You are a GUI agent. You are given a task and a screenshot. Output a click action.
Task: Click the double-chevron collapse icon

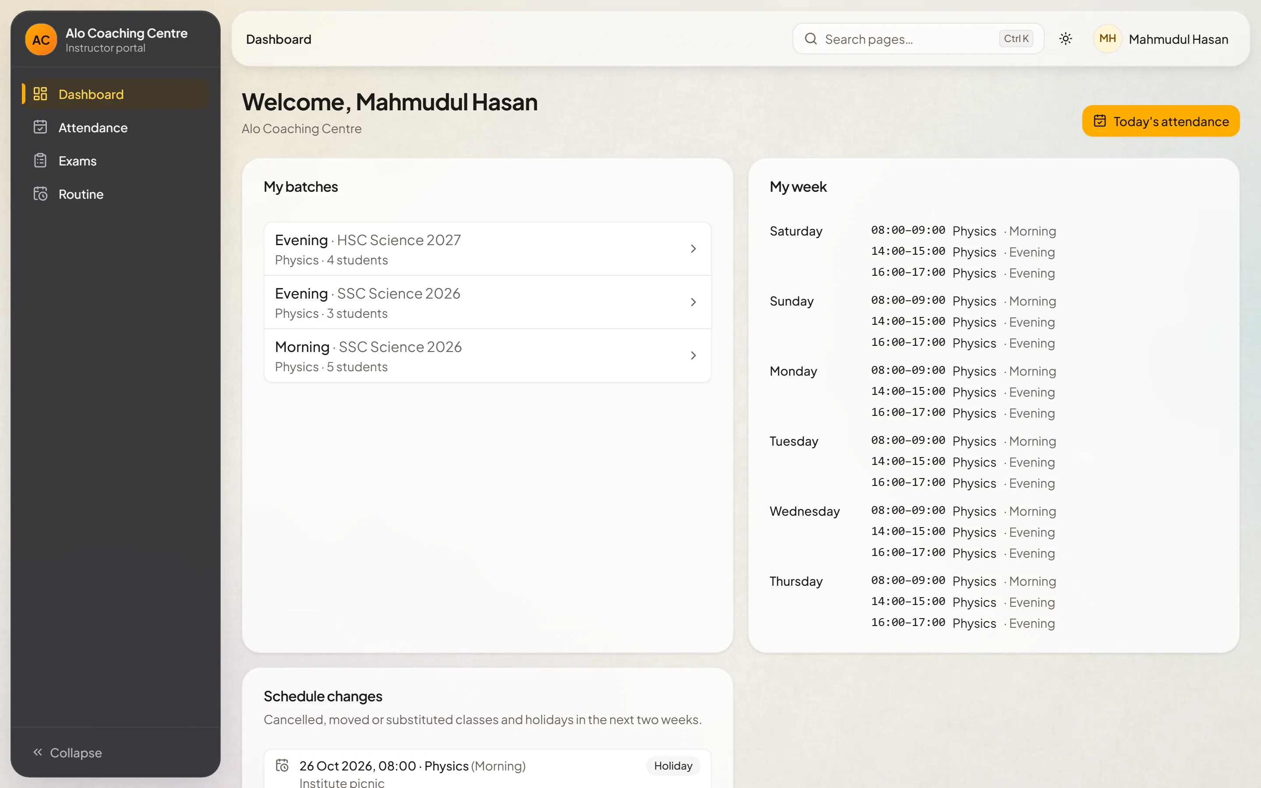pos(38,752)
